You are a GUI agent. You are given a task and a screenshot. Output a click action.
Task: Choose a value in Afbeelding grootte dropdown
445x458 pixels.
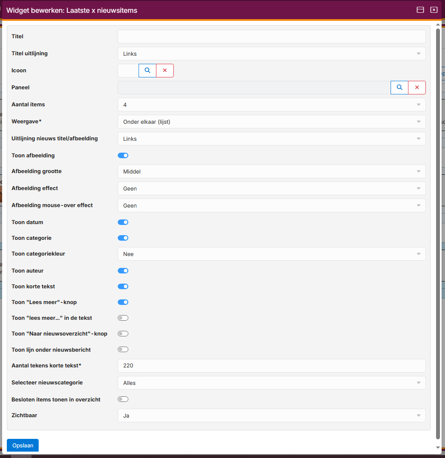(271, 171)
